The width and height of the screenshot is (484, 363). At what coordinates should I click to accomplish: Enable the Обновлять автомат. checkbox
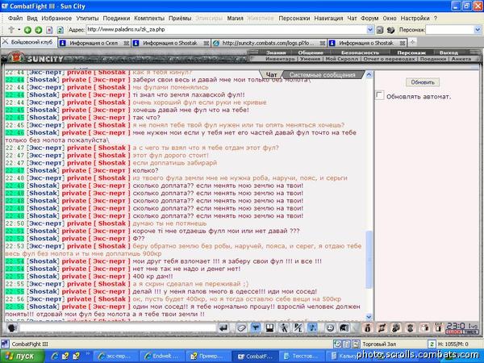click(x=380, y=95)
